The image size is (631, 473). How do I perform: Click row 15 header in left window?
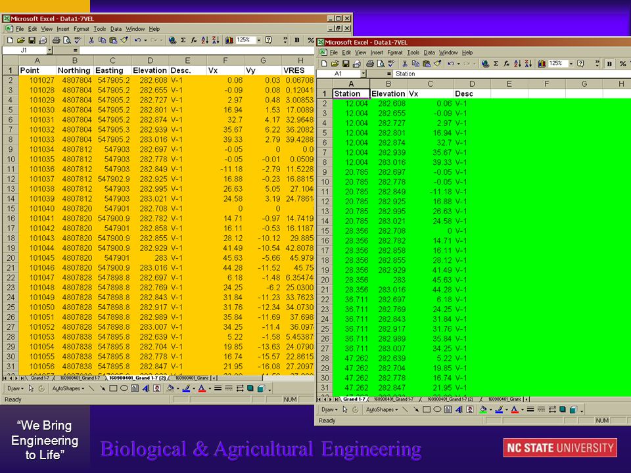[x=11, y=208]
